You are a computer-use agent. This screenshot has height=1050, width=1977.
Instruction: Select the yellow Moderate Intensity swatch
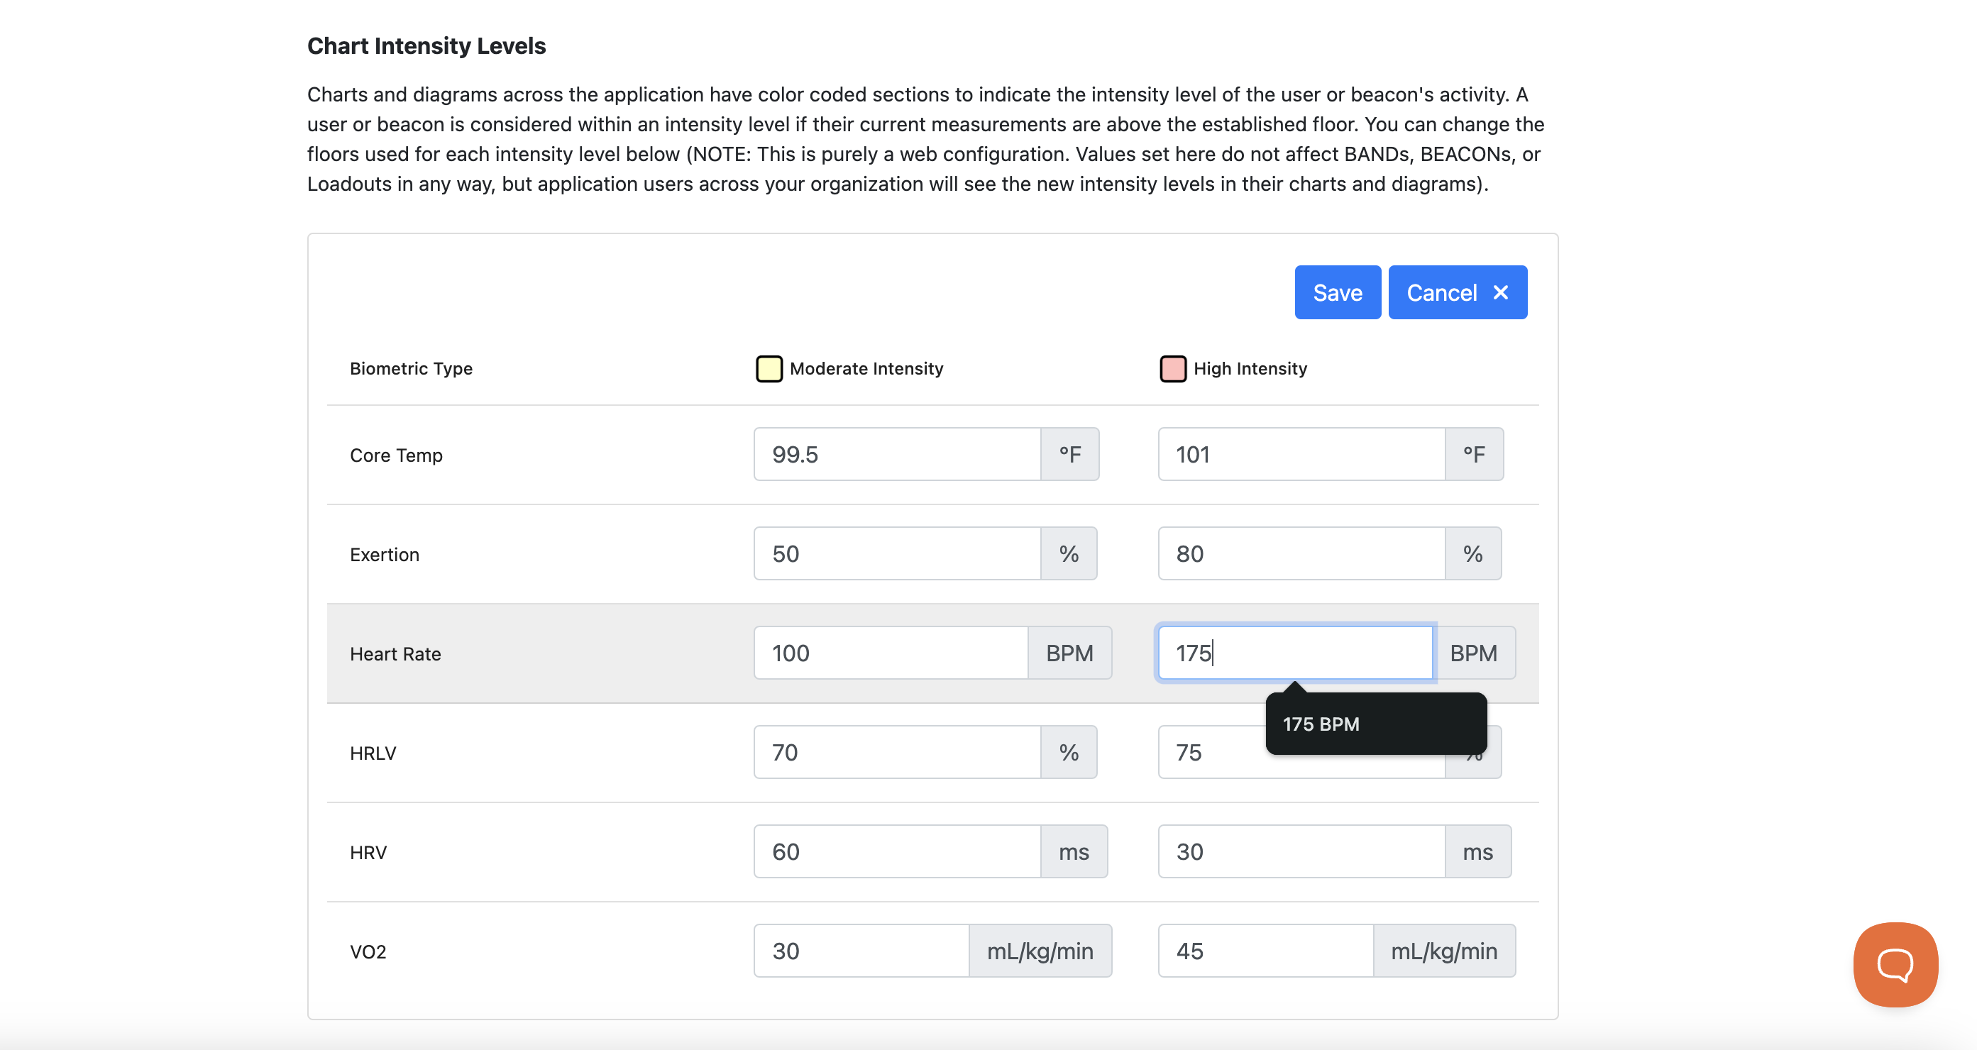769,368
